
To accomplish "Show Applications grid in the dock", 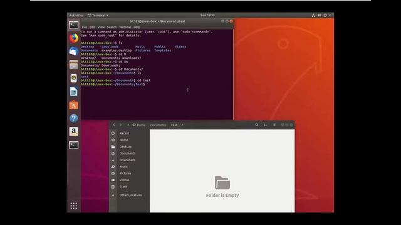I will point(74,206).
